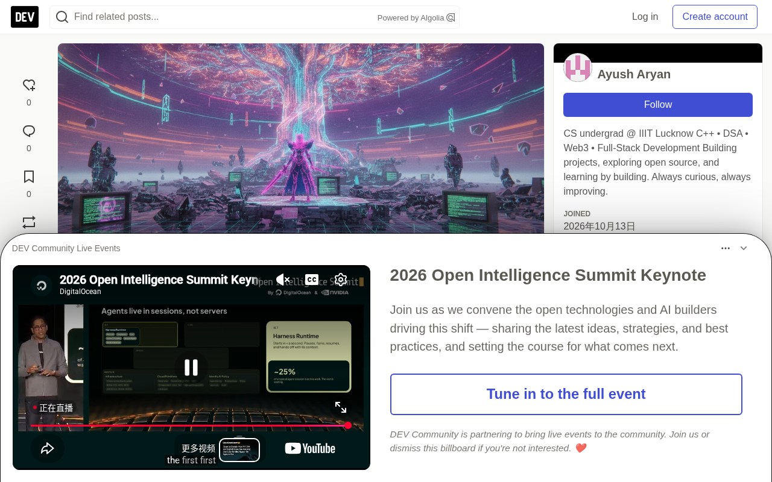Click Tune in to the full event
Viewport: 772px width, 482px height.
(x=566, y=394)
